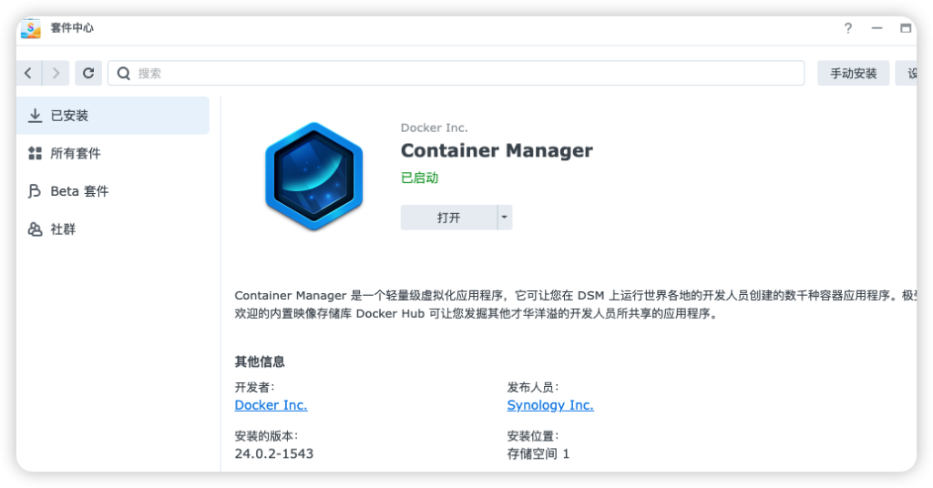The width and height of the screenshot is (933, 488).
Task: Click the 打开 button
Action: [448, 218]
